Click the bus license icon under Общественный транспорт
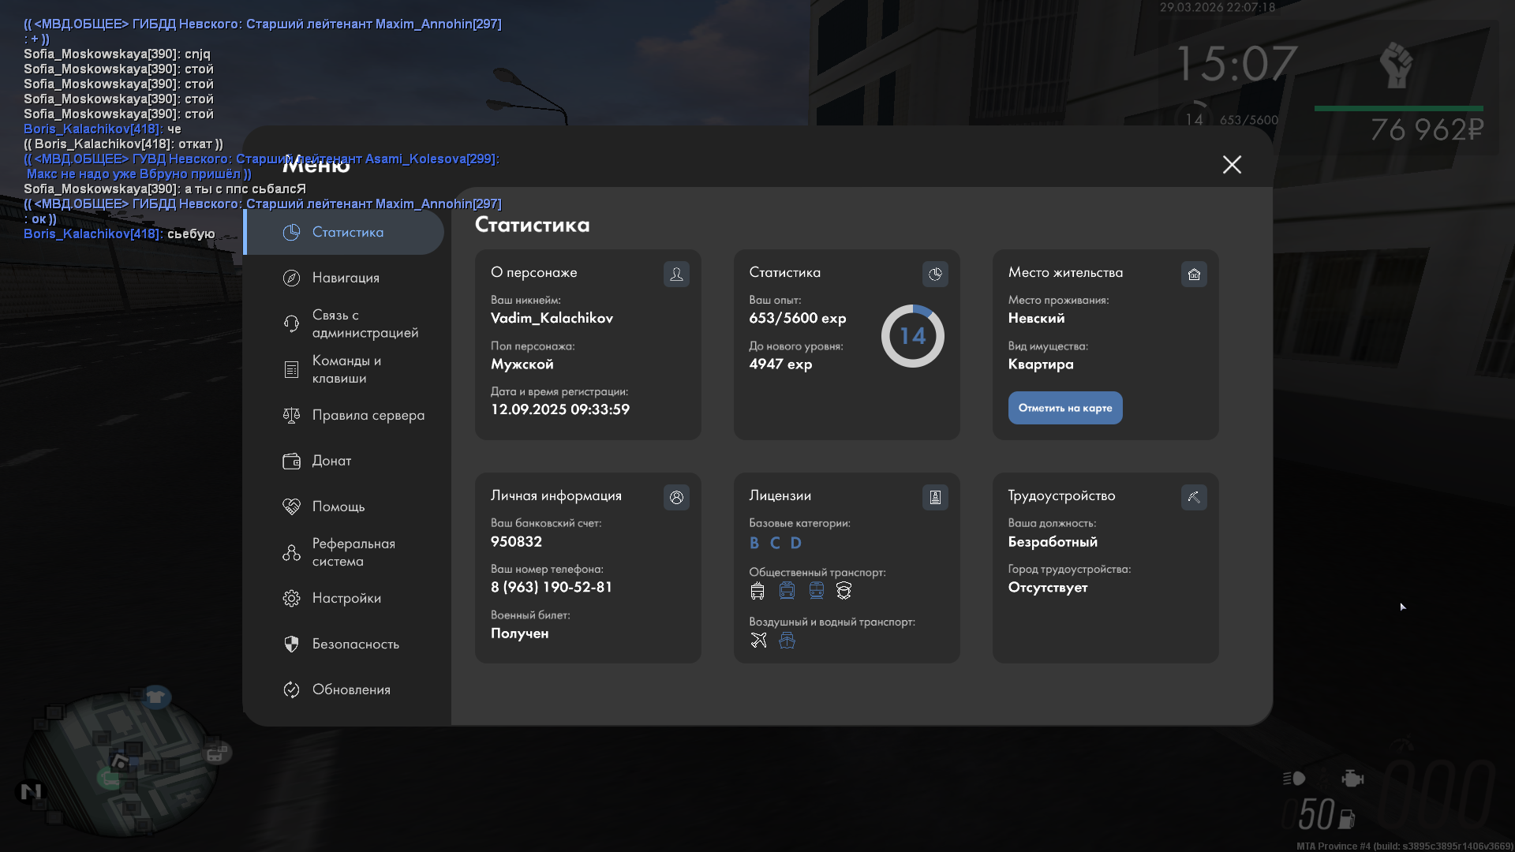 point(757,590)
